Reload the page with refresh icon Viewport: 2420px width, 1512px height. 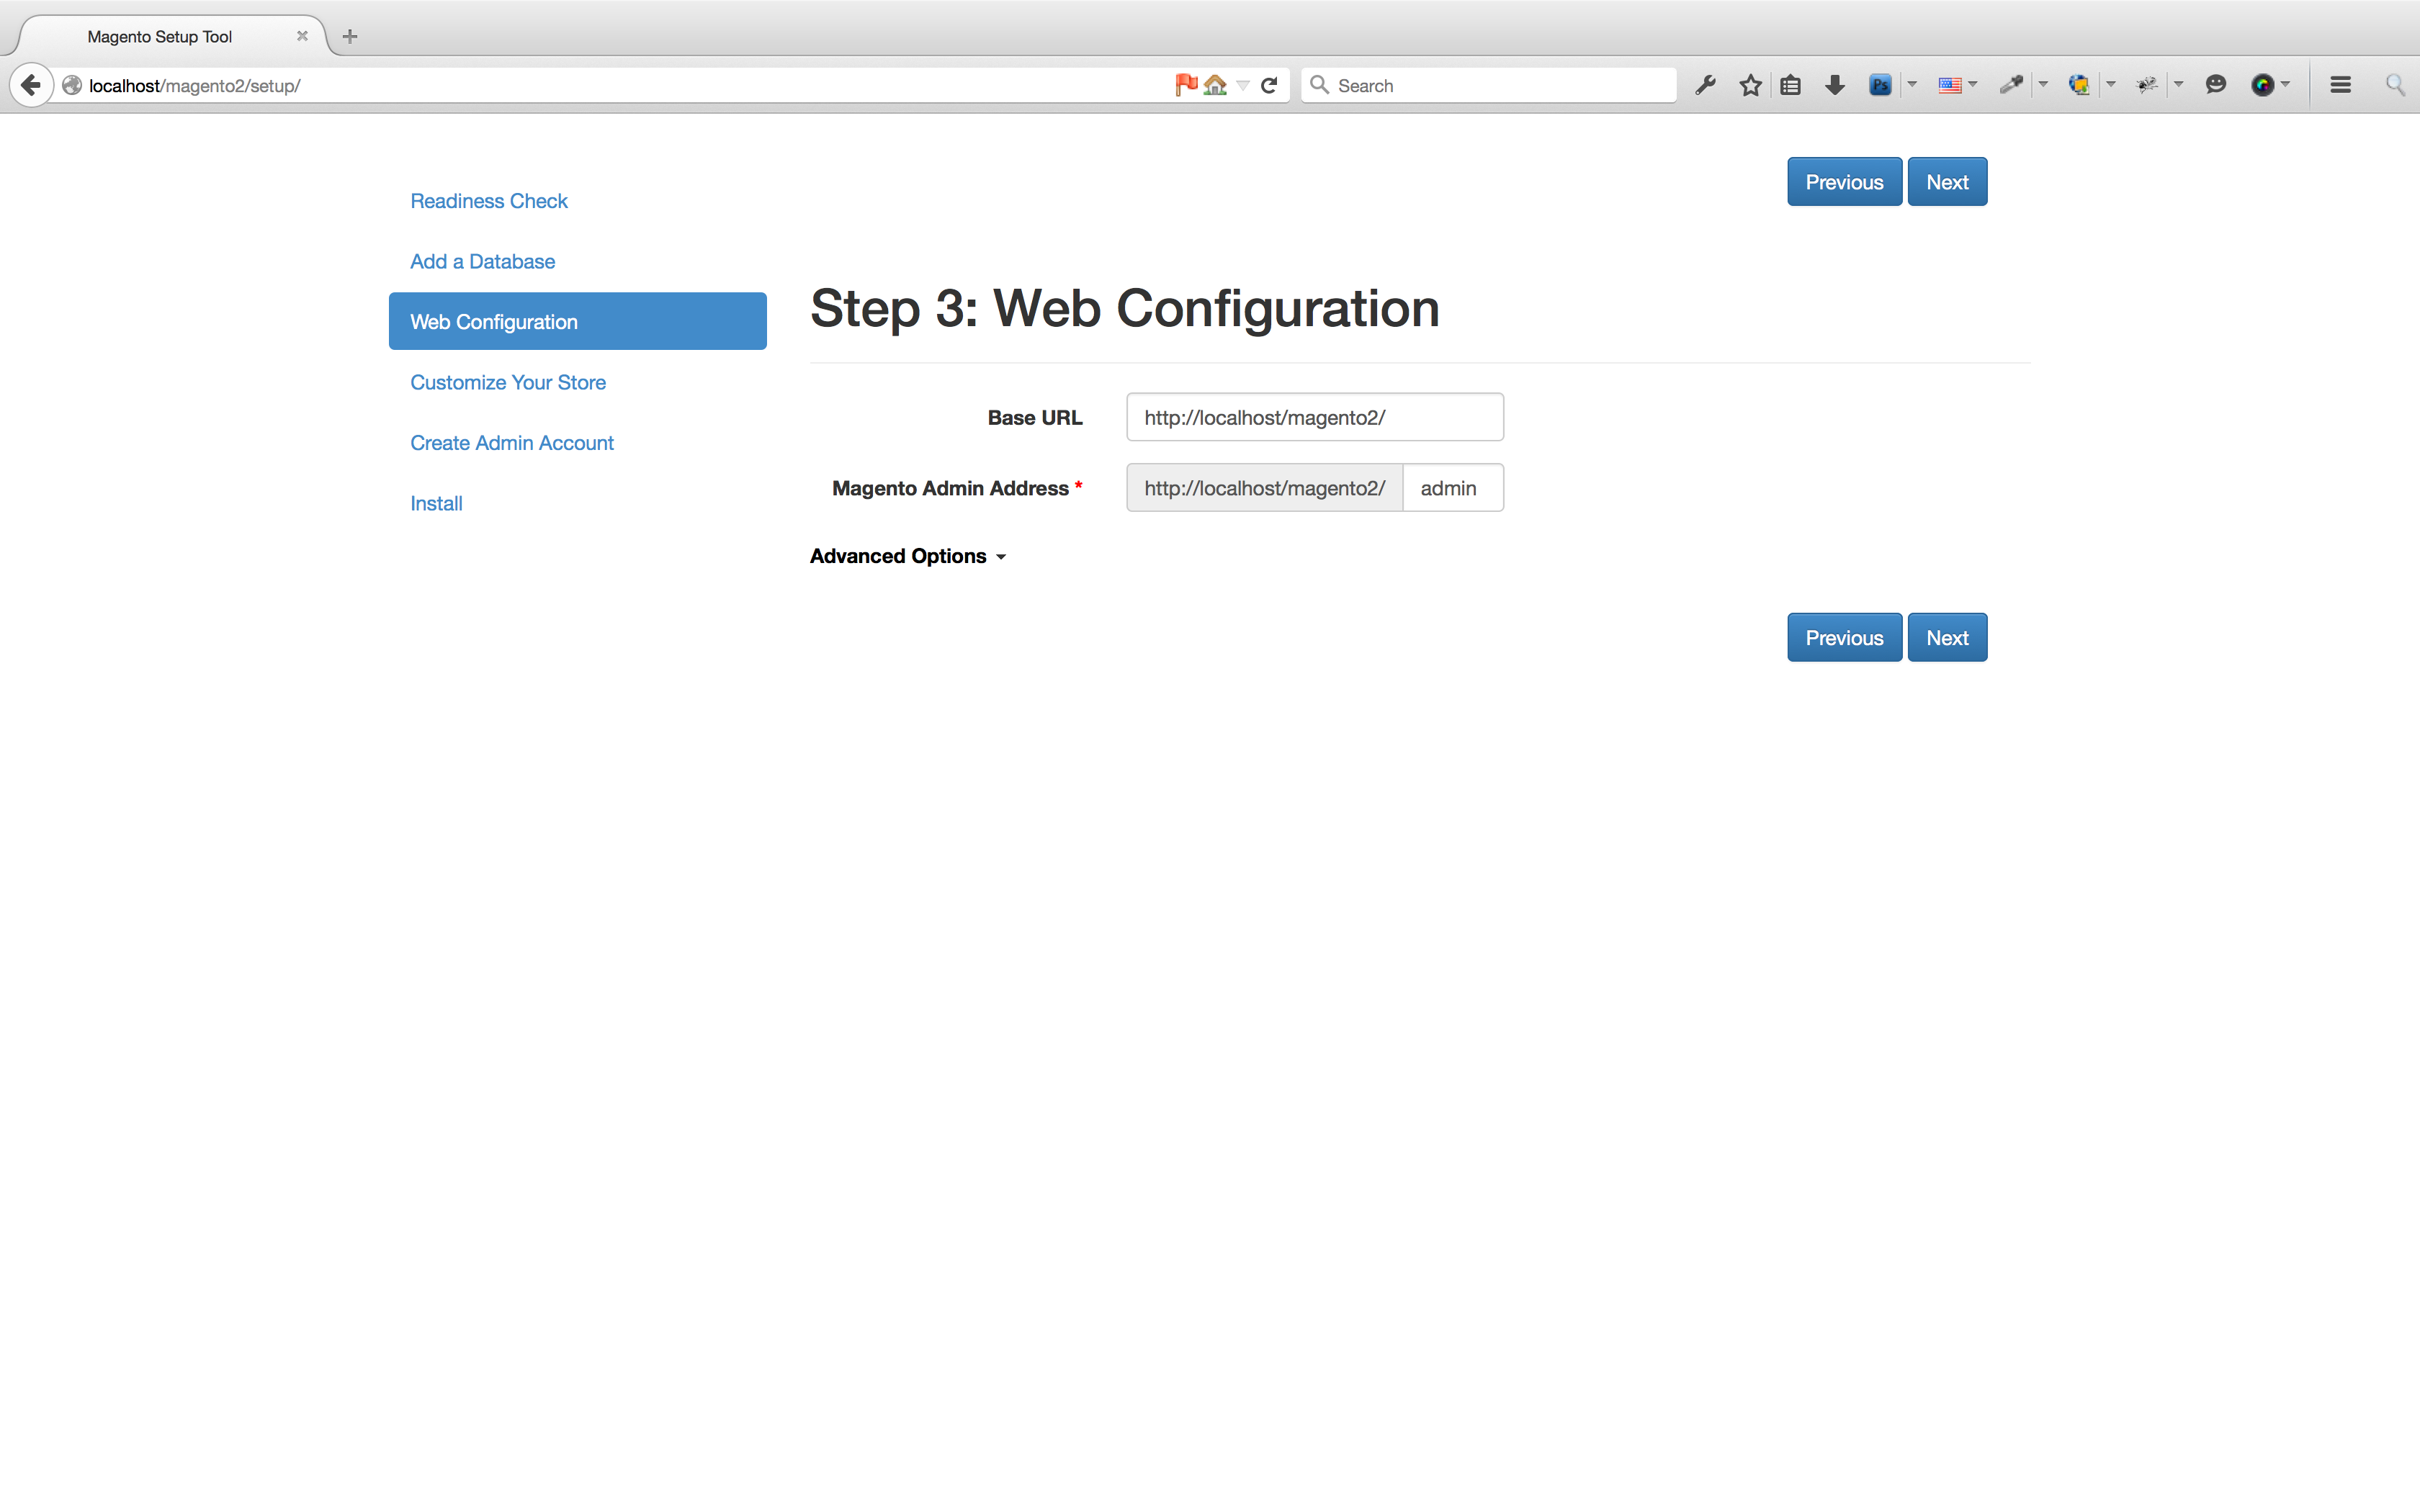[1269, 85]
